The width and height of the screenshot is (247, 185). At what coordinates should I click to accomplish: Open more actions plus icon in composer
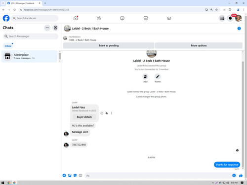[64, 176]
